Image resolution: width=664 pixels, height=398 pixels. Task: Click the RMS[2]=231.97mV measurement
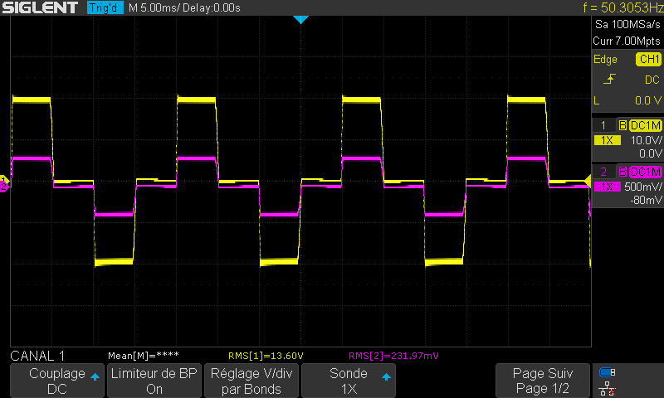[x=393, y=356]
